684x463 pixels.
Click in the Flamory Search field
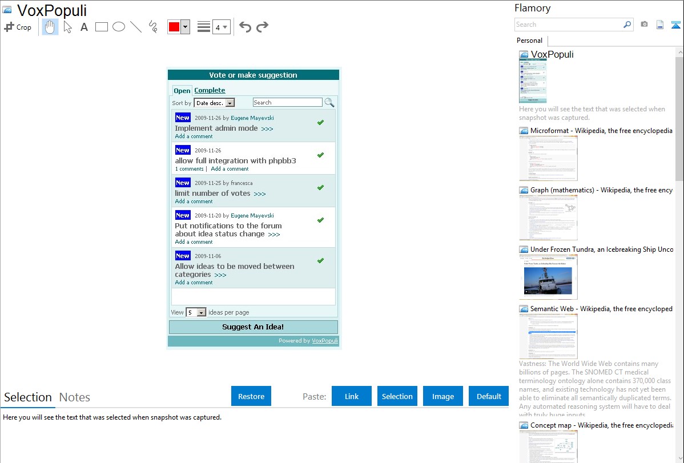569,25
